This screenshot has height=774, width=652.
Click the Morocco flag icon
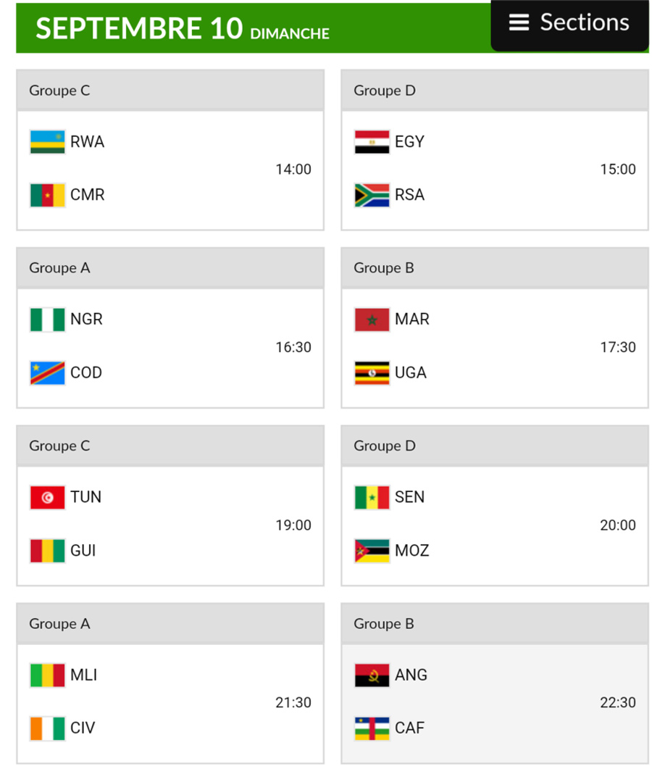(x=372, y=320)
